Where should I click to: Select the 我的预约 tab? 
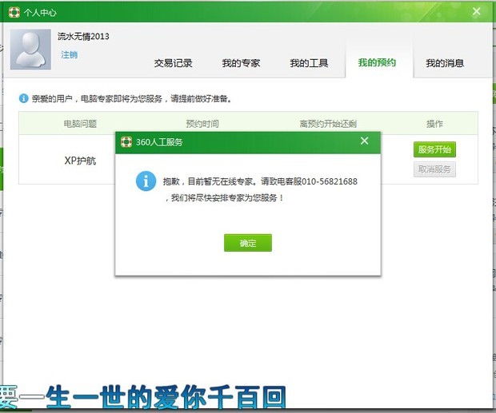(x=377, y=63)
